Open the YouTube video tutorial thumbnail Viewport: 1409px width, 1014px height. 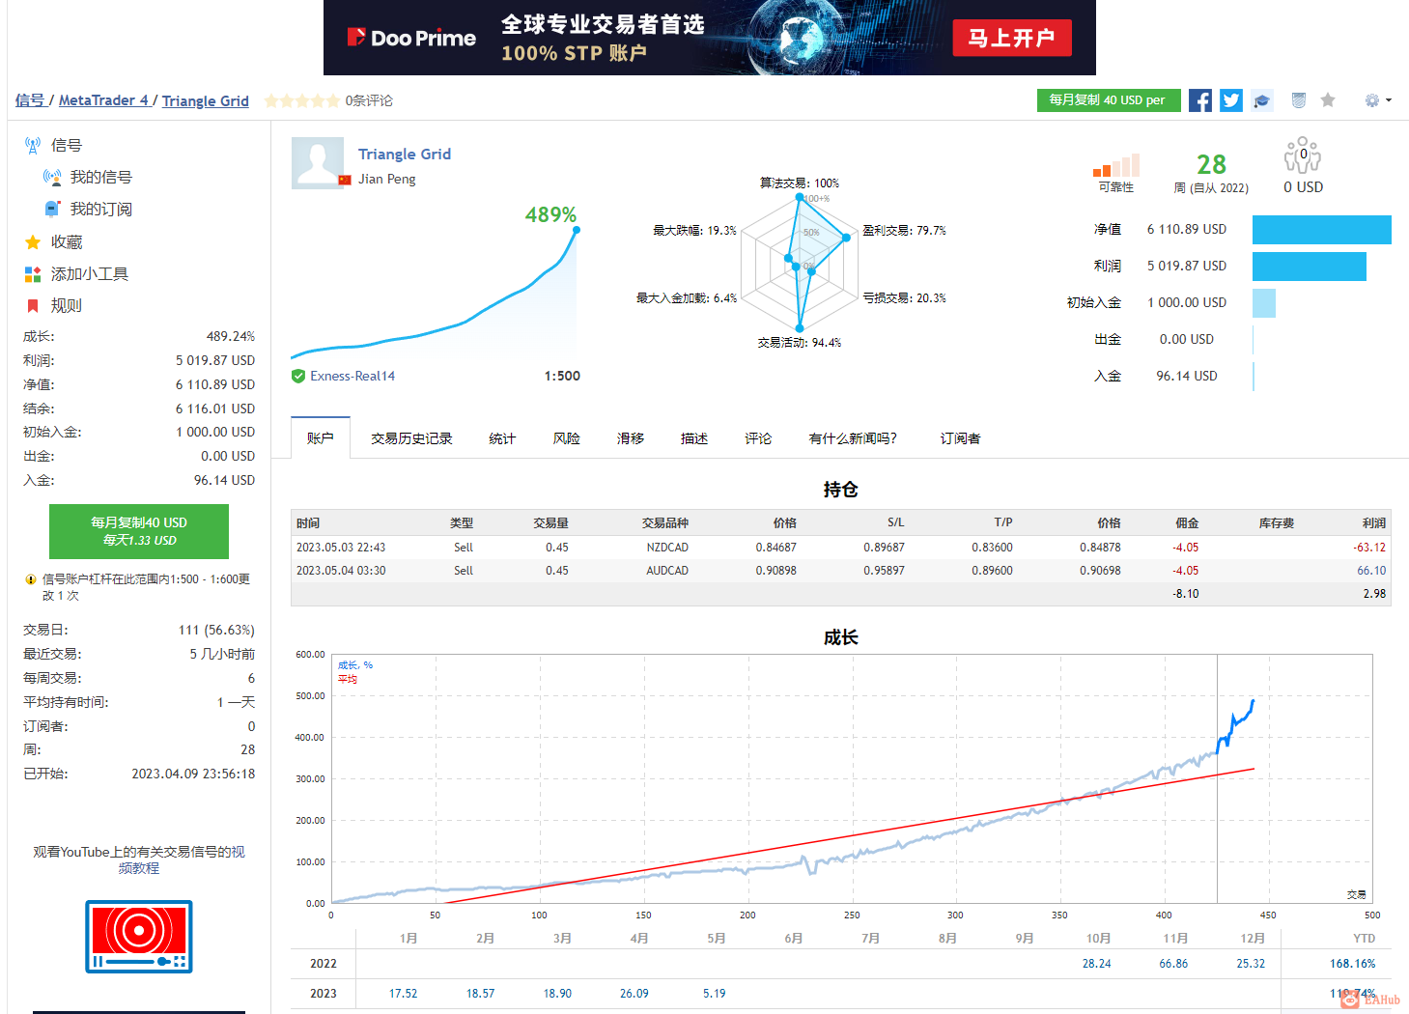click(139, 937)
